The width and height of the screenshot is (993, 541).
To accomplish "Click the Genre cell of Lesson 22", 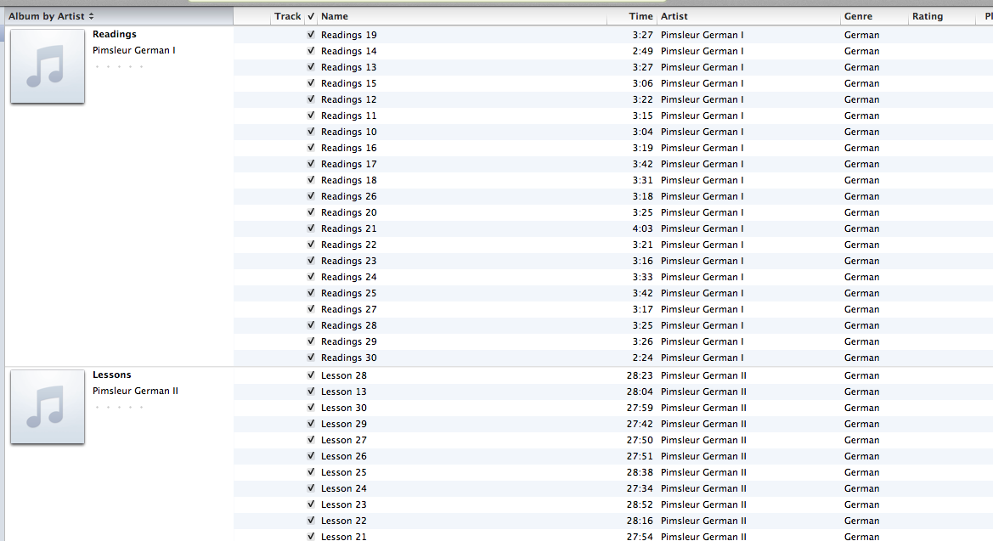I will [x=861, y=521].
